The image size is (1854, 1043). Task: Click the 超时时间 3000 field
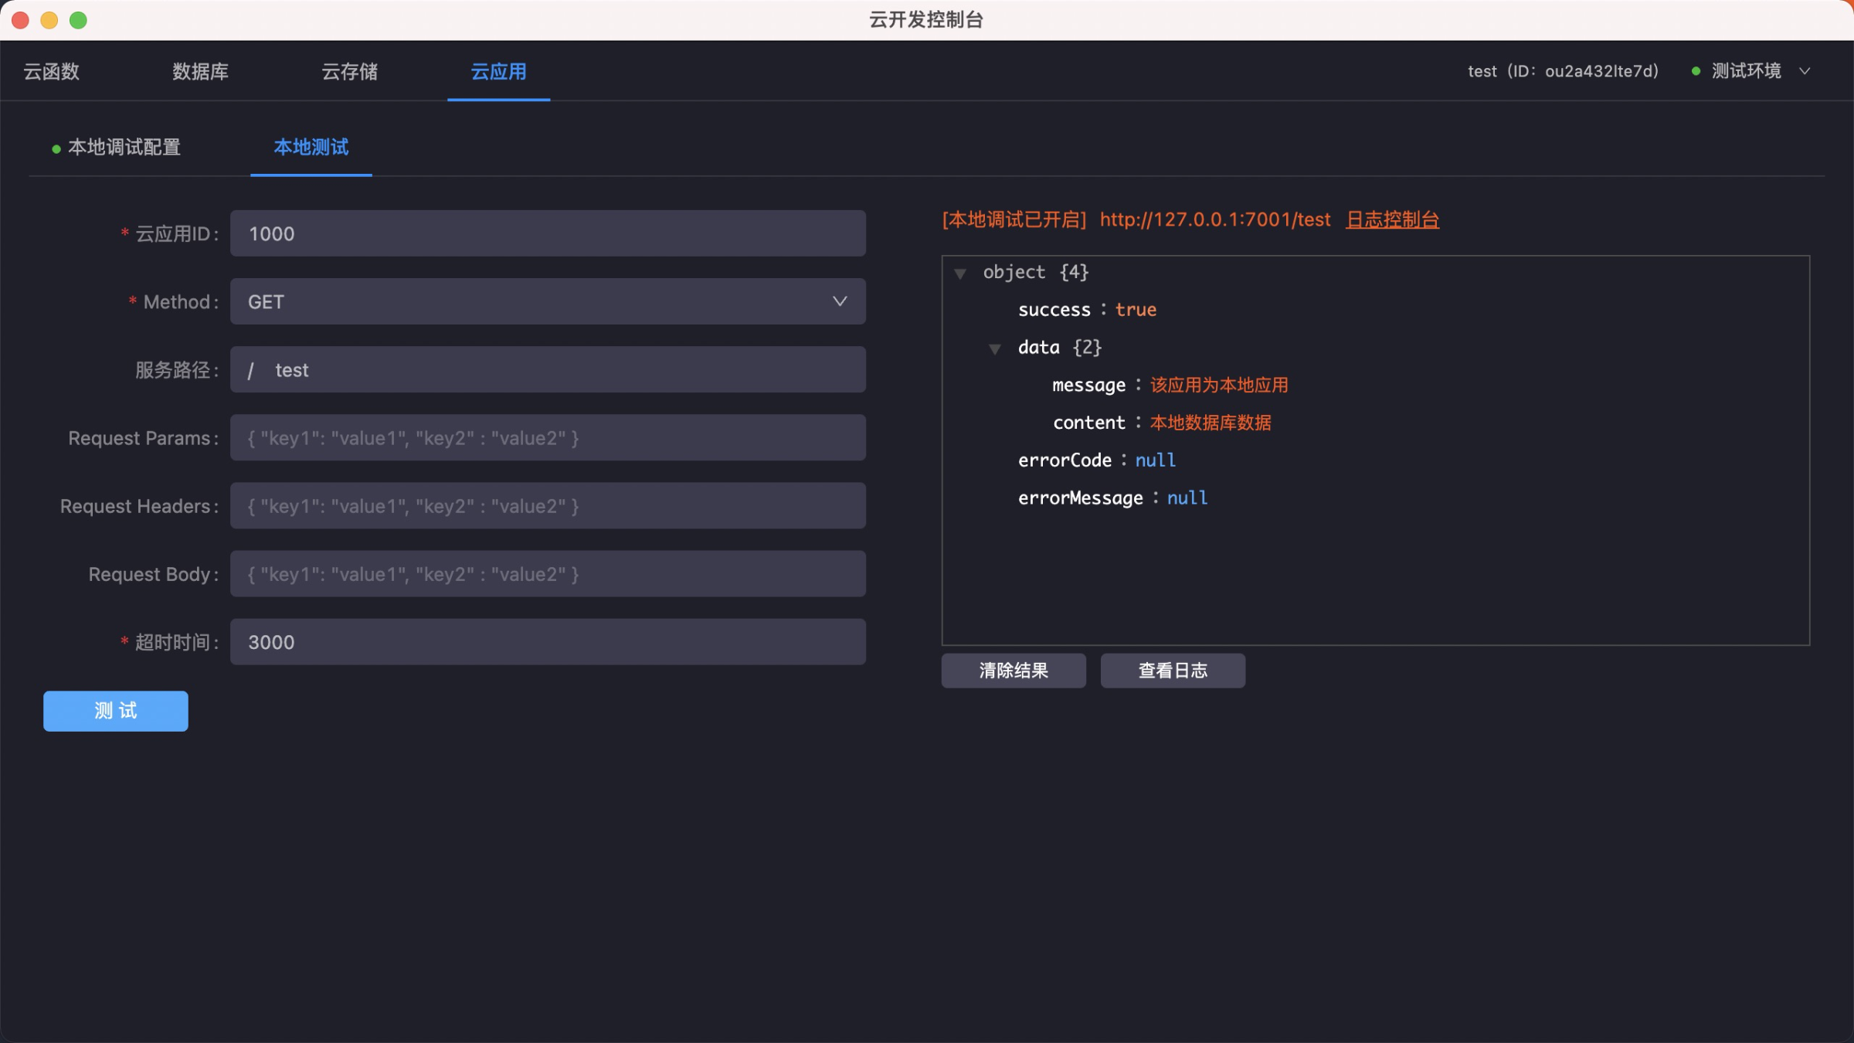click(548, 641)
